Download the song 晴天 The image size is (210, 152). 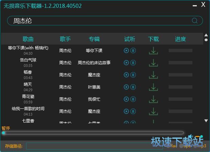pos(153,87)
